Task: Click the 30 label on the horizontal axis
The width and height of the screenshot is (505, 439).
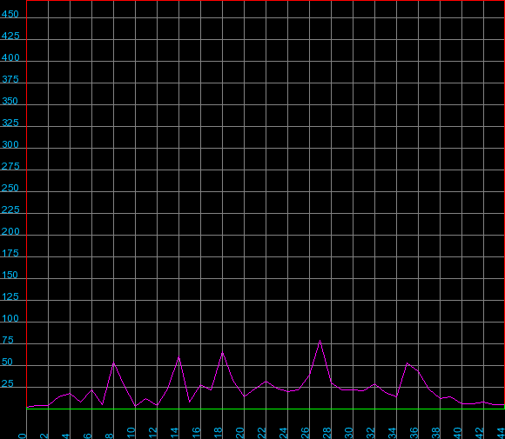Action: pyautogui.click(x=349, y=433)
